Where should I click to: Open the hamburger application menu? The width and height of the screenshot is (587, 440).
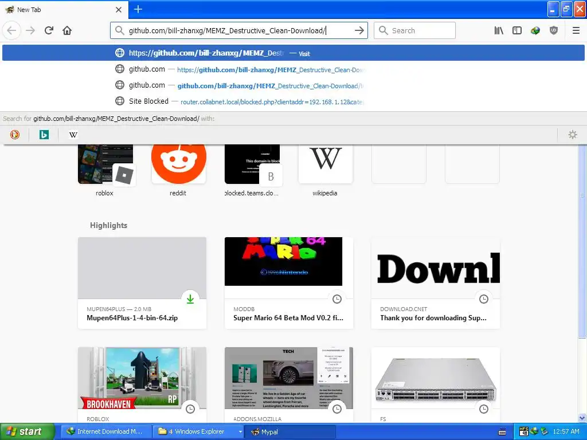[x=576, y=30]
